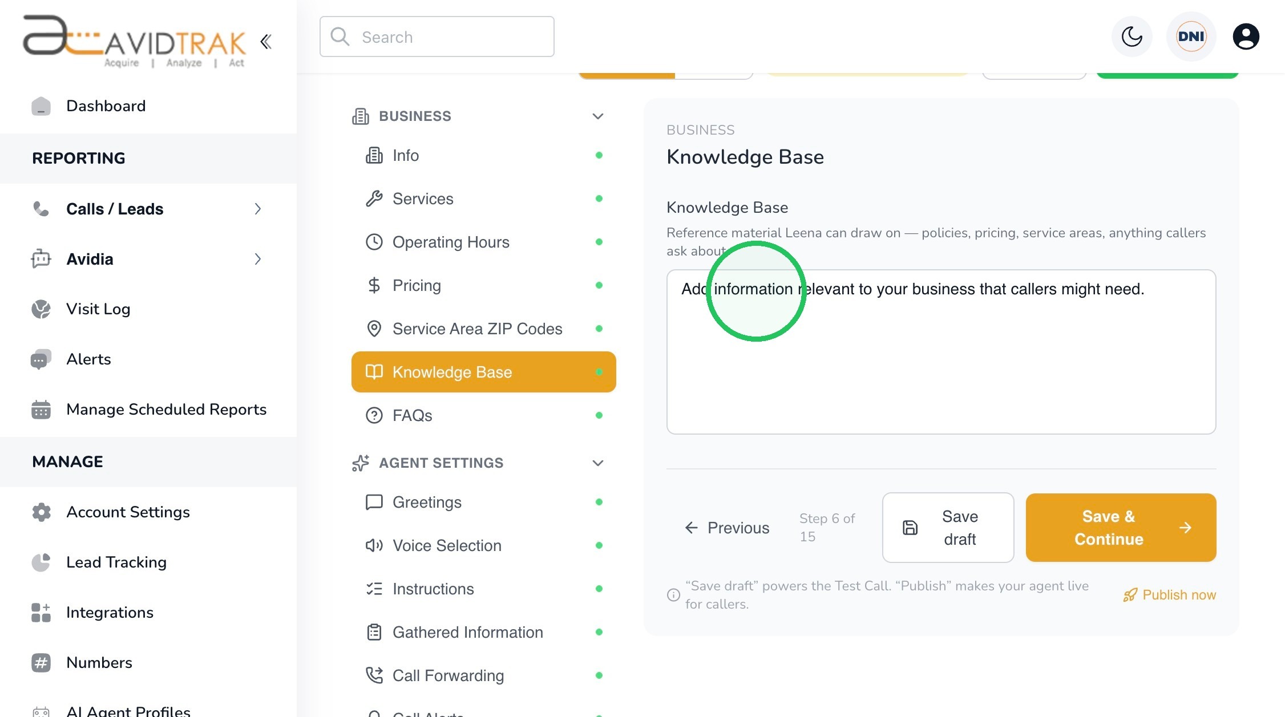Viewport: 1285px width, 717px height.
Task: Click the Alerts chat bubble icon
Action: coord(41,359)
